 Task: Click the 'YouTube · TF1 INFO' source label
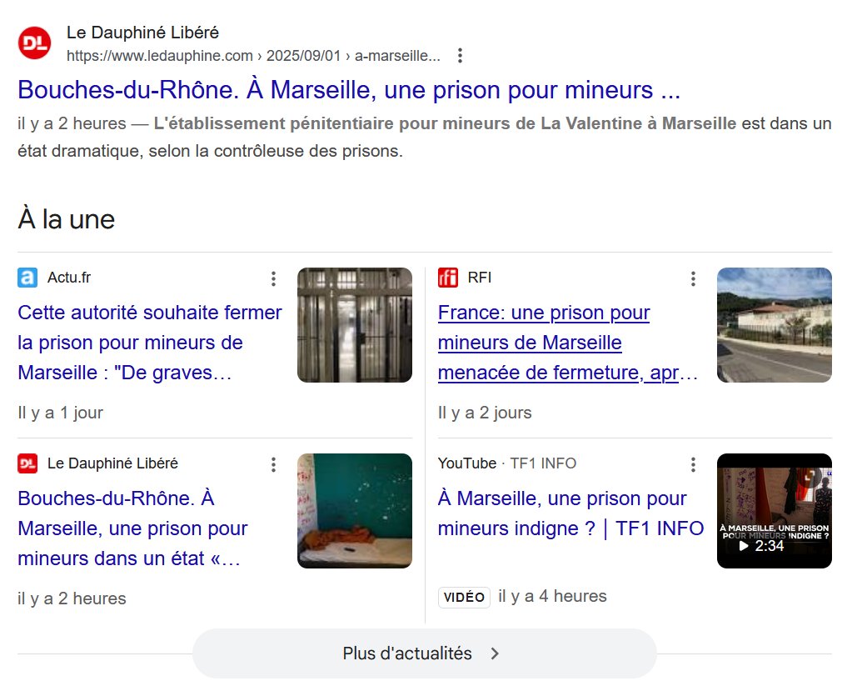pyautogui.click(x=507, y=463)
